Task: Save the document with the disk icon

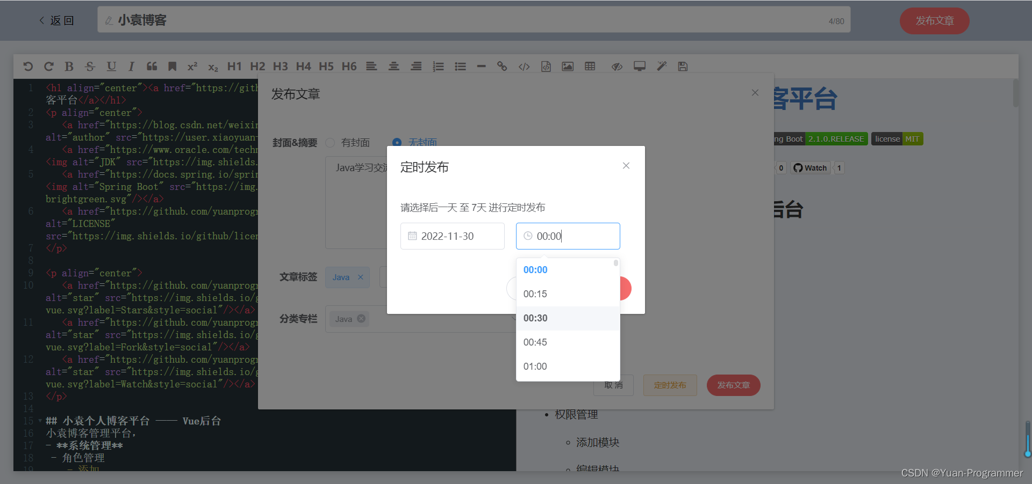Action: point(683,67)
